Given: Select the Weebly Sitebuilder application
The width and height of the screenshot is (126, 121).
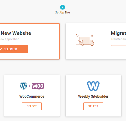Looking at the screenshot, I should pyautogui.click(x=93, y=106).
